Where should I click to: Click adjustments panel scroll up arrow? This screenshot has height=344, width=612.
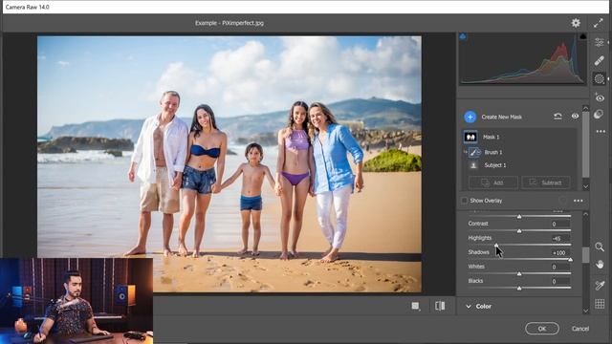point(585,214)
